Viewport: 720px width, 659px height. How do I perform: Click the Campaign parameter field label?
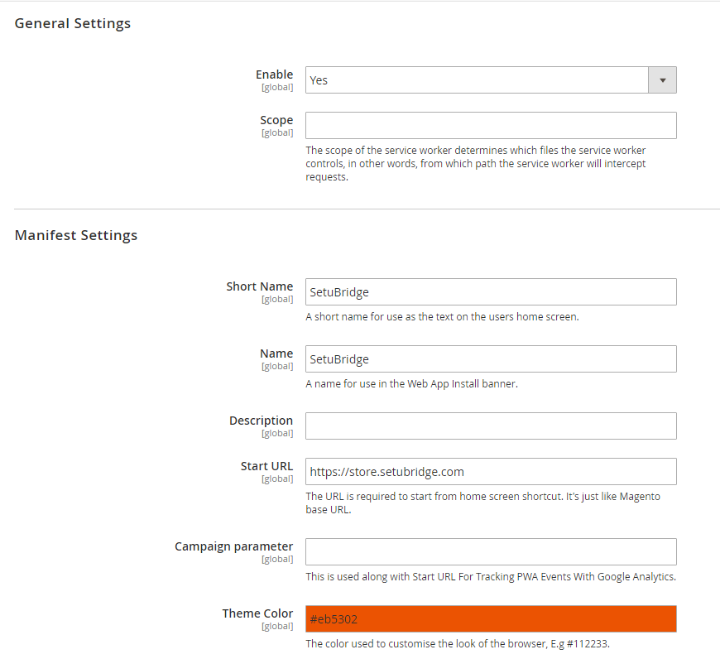coord(233,546)
